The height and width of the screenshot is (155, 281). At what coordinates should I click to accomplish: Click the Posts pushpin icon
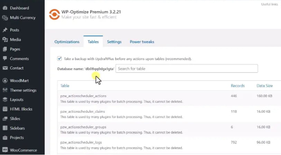[5, 30]
